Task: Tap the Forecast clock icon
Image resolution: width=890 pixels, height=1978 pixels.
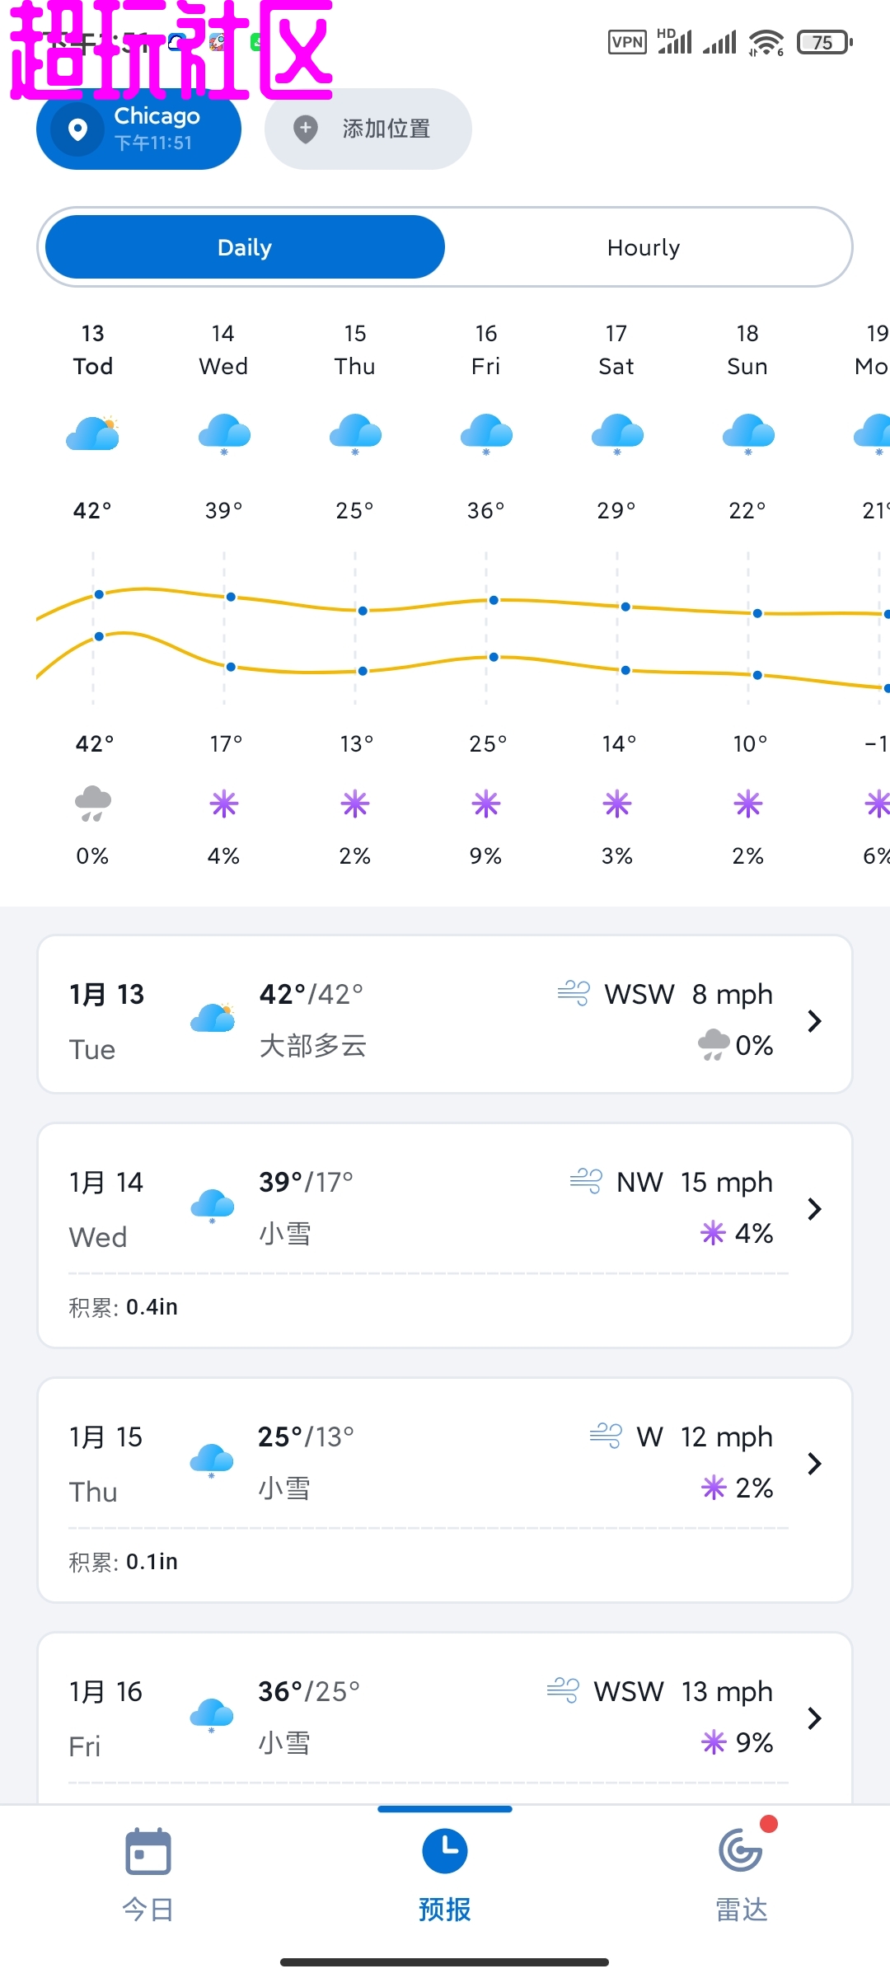Action: (445, 1852)
